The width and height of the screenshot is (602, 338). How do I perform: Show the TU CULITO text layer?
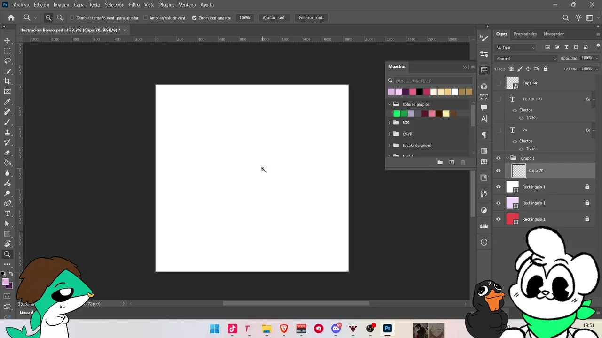[x=499, y=99]
